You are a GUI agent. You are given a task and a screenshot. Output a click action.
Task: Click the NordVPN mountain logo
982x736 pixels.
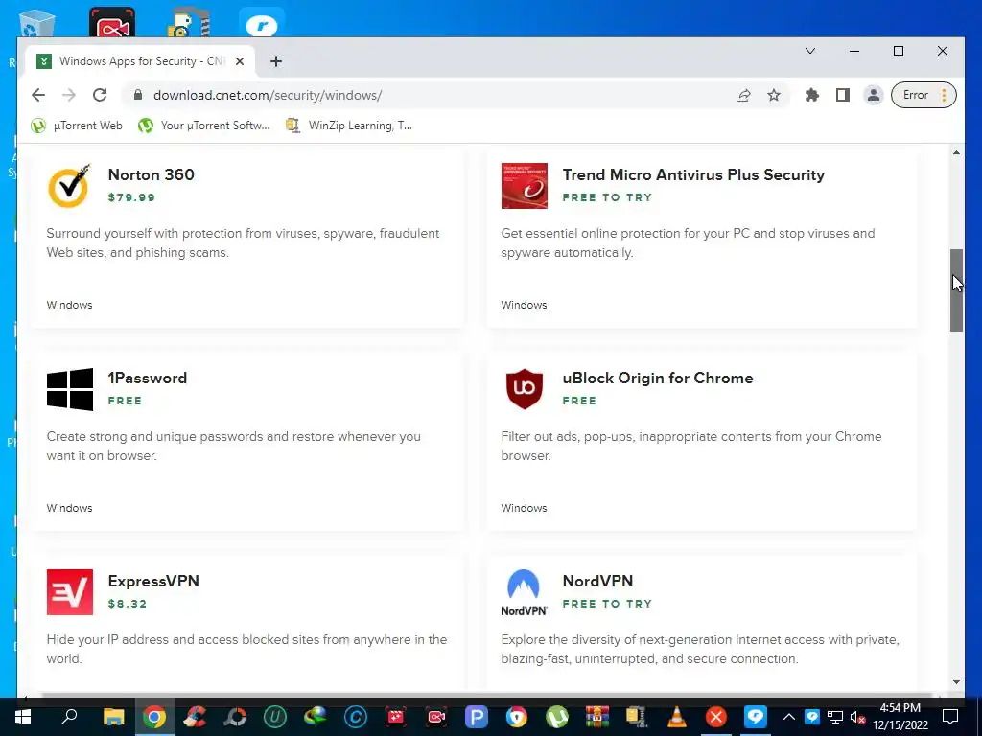pos(524,592)
